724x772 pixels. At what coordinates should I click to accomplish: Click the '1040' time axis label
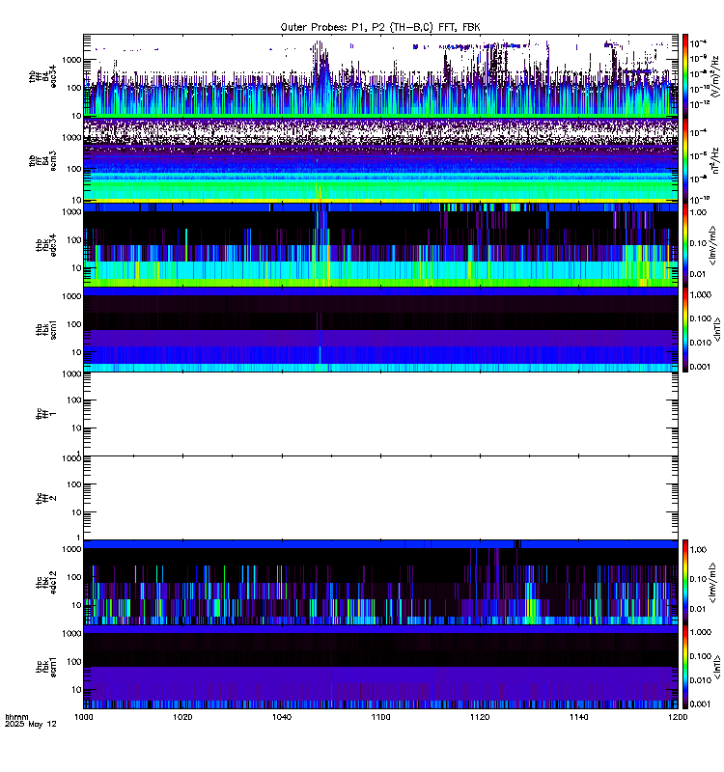[282, 717]
